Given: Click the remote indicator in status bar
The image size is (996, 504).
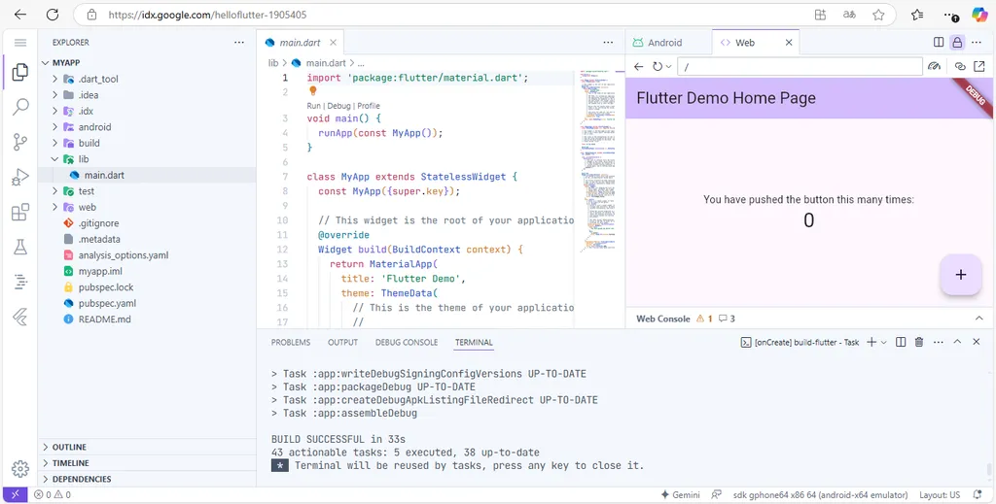Looking at the screenshot, I should (16, 494).
